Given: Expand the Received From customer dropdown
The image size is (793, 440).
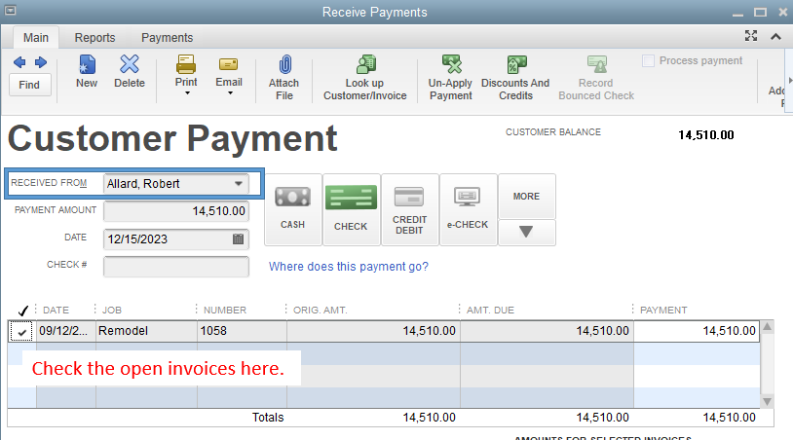Looking at the screenshot, I should coord(239,183).
